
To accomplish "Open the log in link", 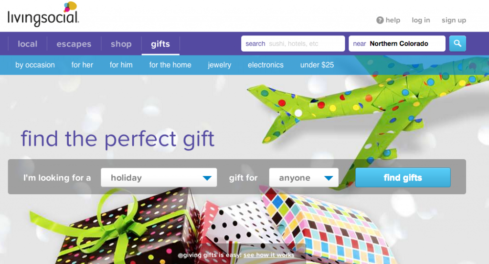I will tap(421, 20).
